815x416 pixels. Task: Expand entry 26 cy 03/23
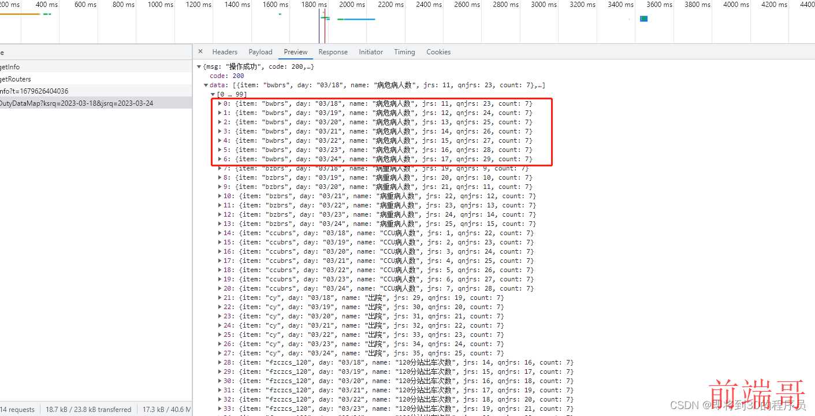point(219,344)
